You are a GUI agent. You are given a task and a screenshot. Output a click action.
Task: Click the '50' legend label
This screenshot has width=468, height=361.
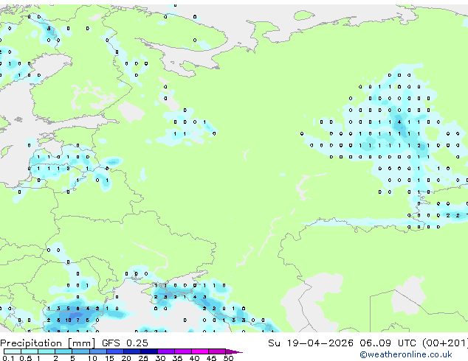228,358
